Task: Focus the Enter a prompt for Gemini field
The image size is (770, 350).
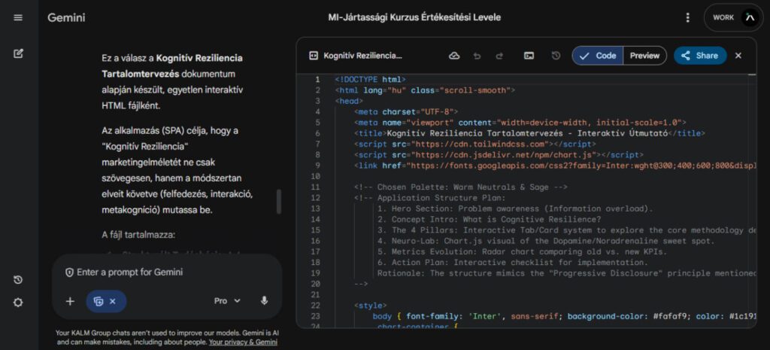Action: pyautogui.click(x=165, y=272)
